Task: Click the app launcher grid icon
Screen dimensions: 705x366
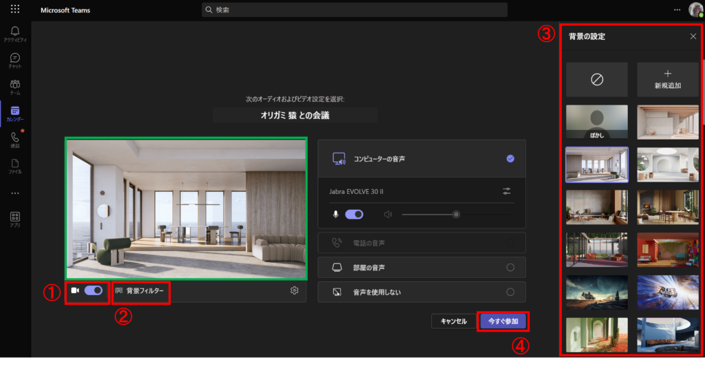Action: (x=15, y=10)
